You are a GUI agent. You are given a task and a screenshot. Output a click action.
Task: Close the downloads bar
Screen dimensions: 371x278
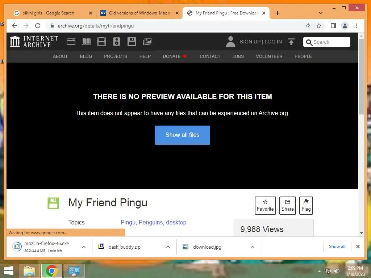pyautogui.click(x=358, y=247)
